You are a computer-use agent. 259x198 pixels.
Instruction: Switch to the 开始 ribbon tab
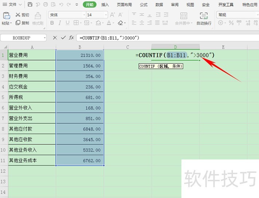tap(90, 5)
